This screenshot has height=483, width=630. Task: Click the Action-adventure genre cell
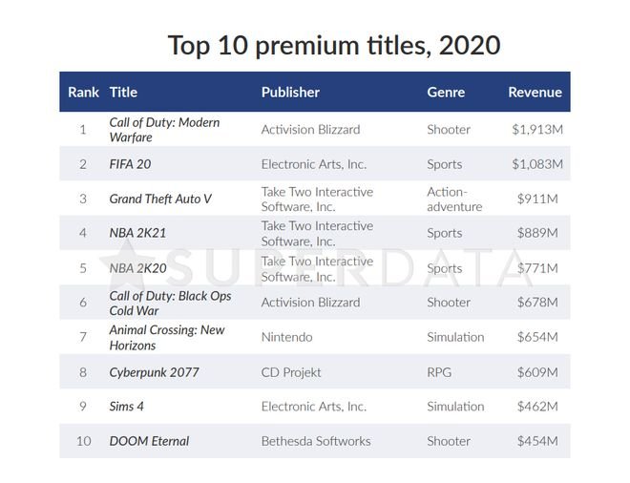[x=454, y=199]
